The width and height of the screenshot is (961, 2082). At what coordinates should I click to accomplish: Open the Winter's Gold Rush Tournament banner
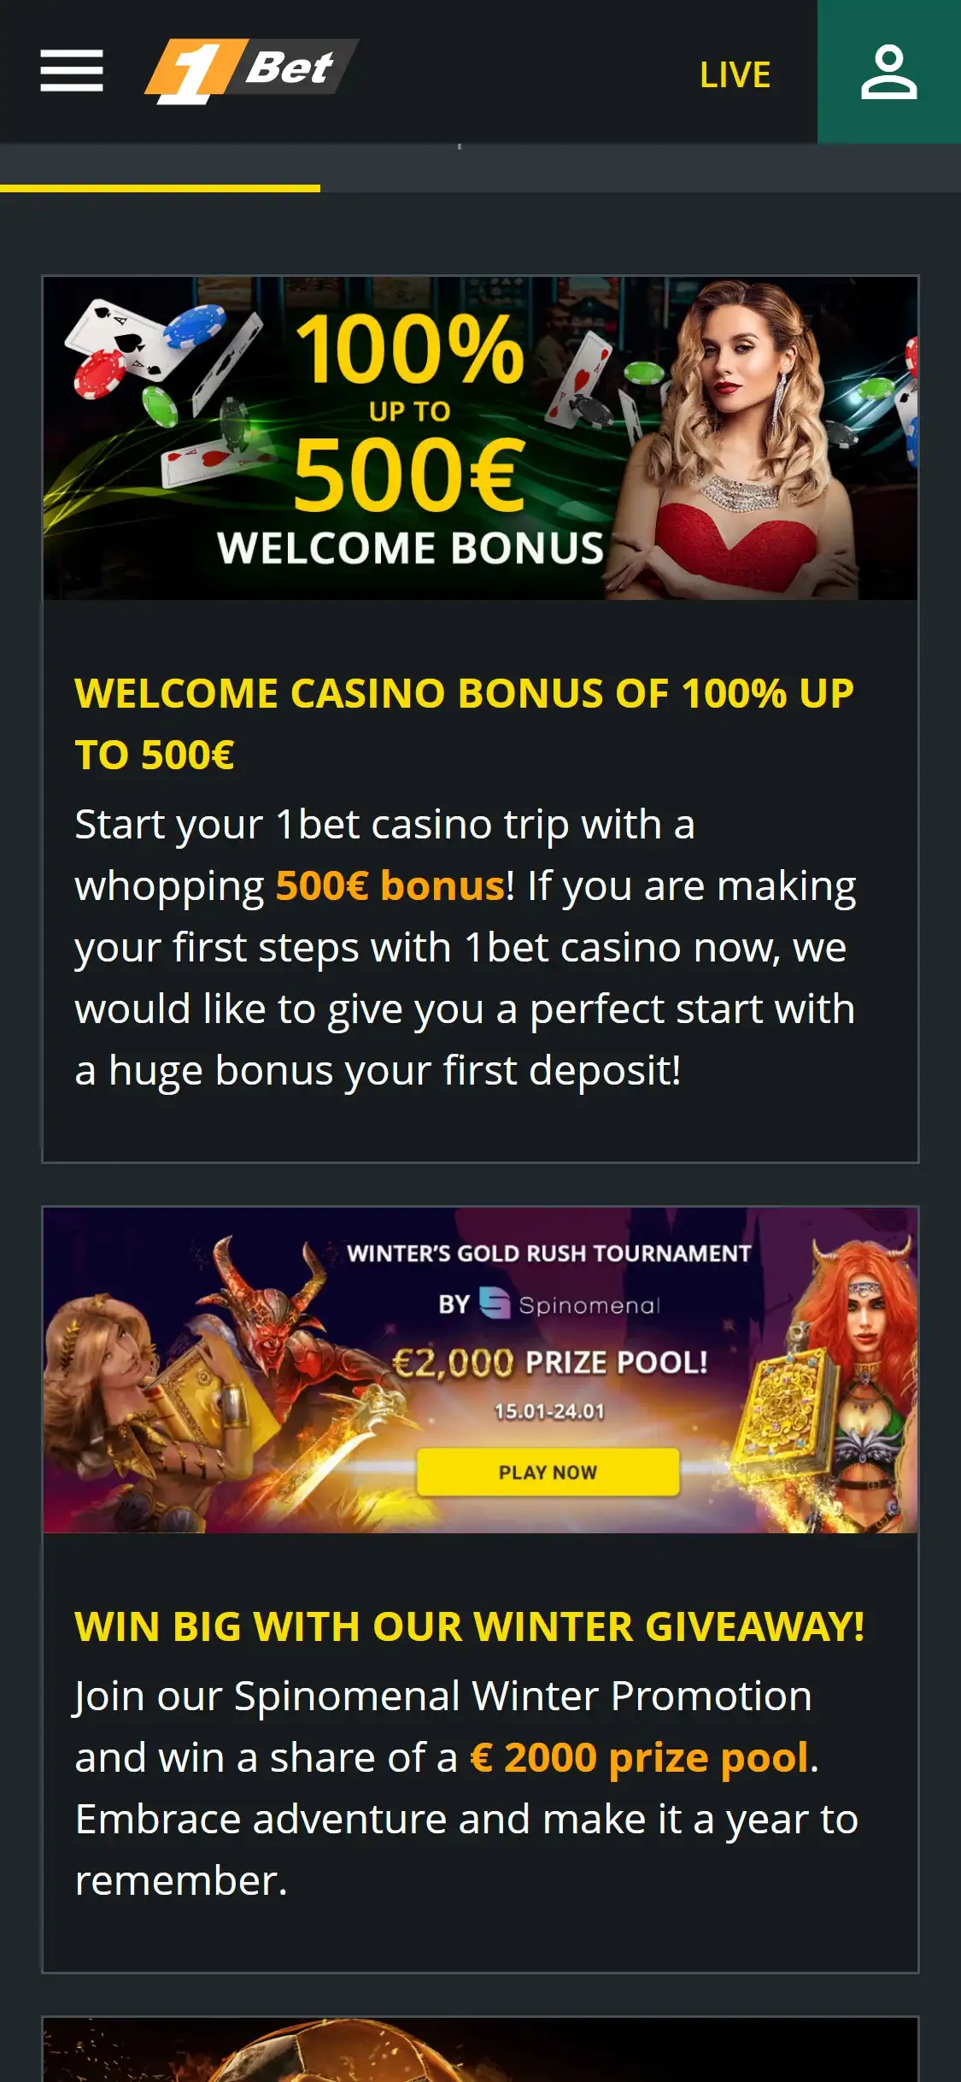(x=480, y=1370)
